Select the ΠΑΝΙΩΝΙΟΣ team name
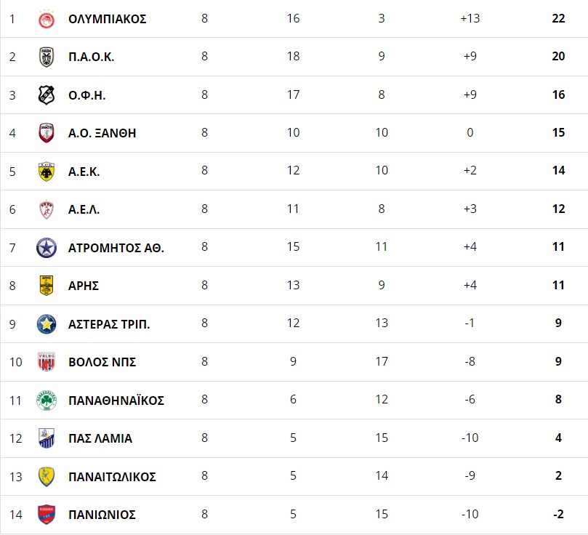 click(102, 515)
